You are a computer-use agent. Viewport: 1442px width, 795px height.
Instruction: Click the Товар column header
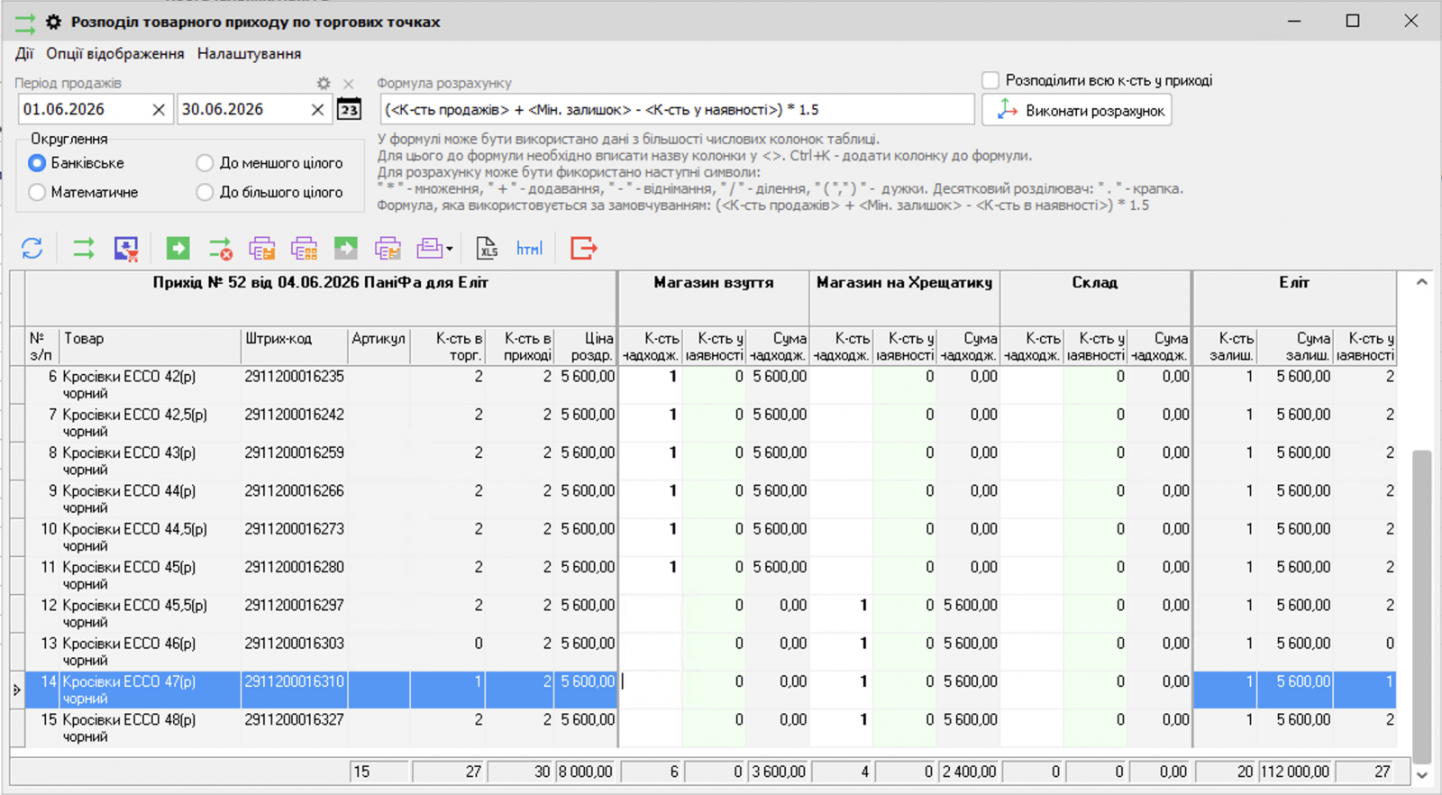(151, 346)
